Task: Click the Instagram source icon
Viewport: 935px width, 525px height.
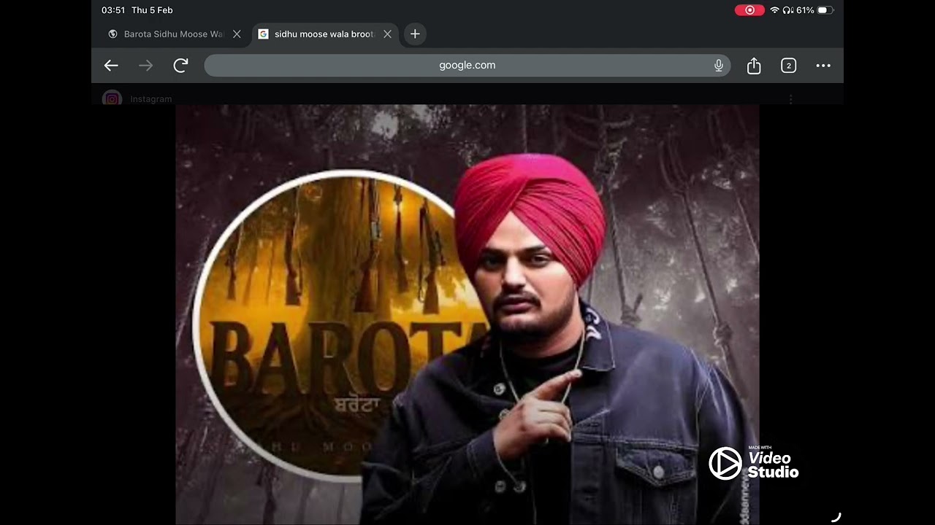Action: (112, 98)
